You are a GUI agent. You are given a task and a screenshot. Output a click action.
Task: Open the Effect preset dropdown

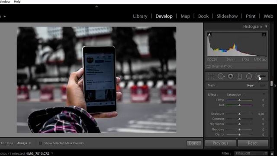[236, 94]
